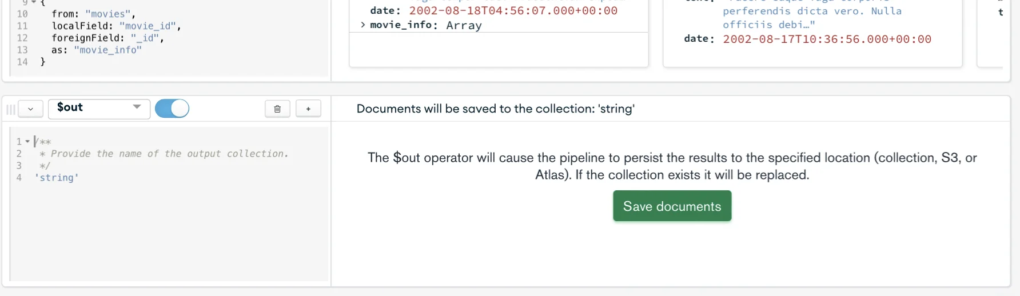1020x296 pixels.
Task: Expand the movie_info Array field
Action: pyautogui.click(x=363, y=25)
